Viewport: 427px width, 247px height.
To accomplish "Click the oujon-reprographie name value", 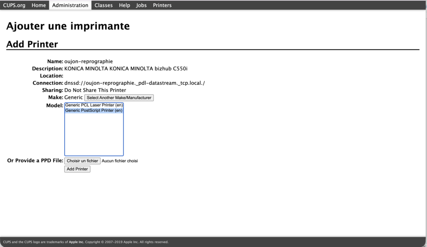I will pyautogui.click(x=88, y=62).
